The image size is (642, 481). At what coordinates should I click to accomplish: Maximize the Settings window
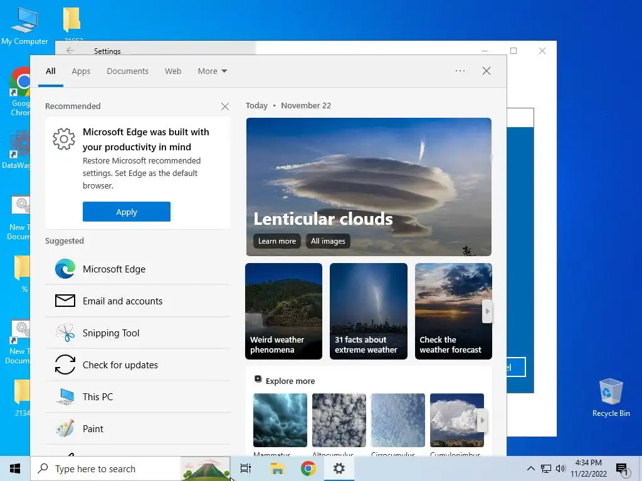click(513, 51)
